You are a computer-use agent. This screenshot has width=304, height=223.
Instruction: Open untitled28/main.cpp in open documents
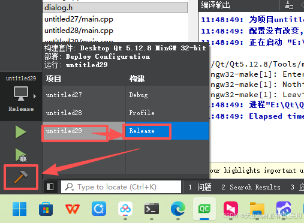[x=115, y=31]
